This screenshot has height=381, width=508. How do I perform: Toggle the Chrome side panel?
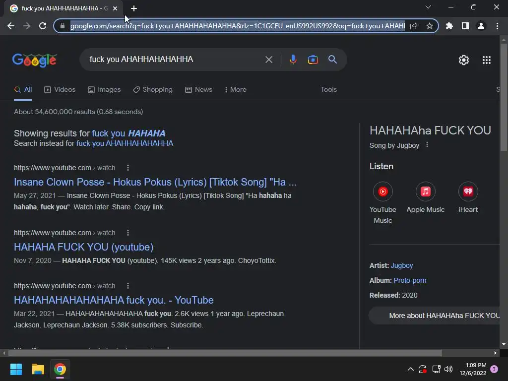pyautogui.click(x=465, y=26)
